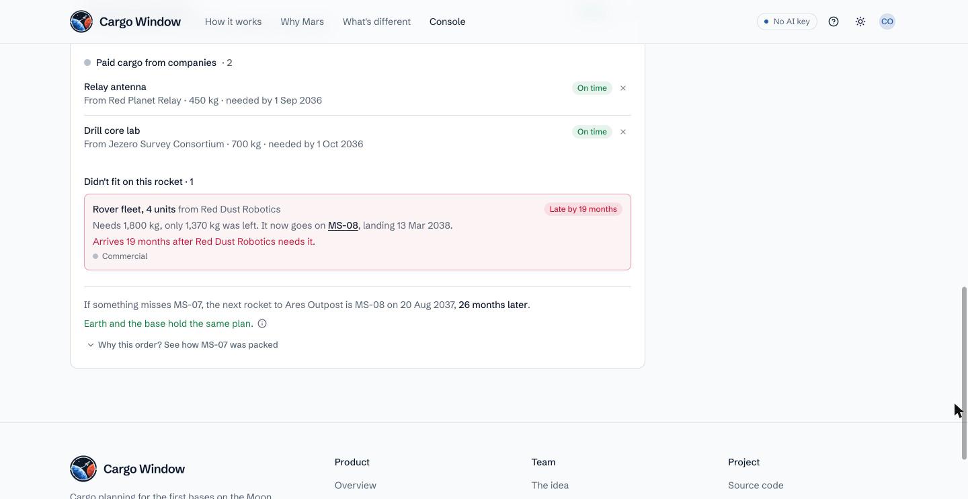This screenshot has height=499, width=968.
Task: Open the help question-mark icon
Action: 834,22
